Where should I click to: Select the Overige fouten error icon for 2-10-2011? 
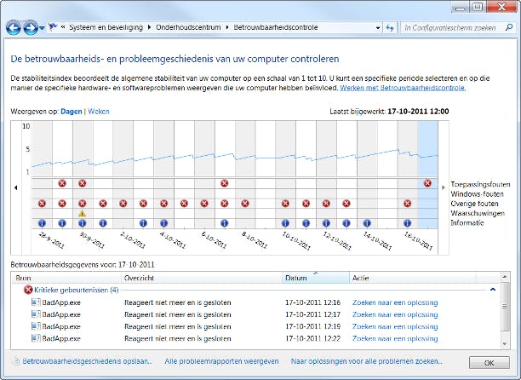(x=123, y=204)
